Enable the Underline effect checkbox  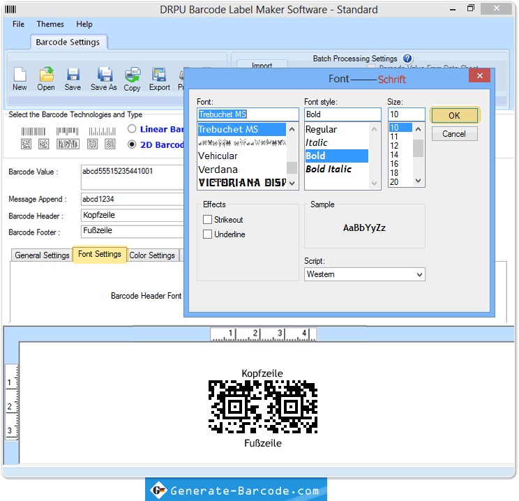click(x=208, y=234)
